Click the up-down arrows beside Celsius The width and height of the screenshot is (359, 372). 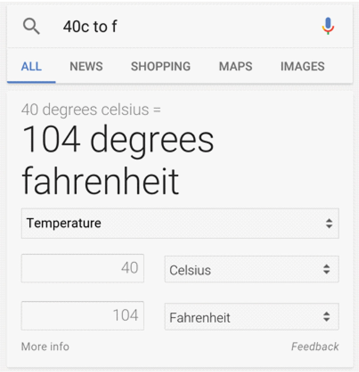(x=326, y=269)
